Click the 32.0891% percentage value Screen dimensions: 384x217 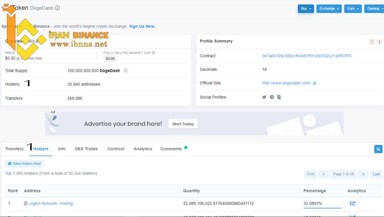pyautogui.click(x=313, y=204)
